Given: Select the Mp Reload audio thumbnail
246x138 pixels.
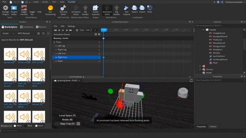Looking at the screenshot, I should coord(10,54).
